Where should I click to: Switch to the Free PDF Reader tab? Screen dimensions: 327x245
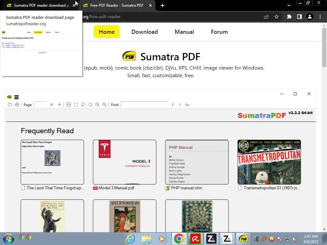coord(117,5)
